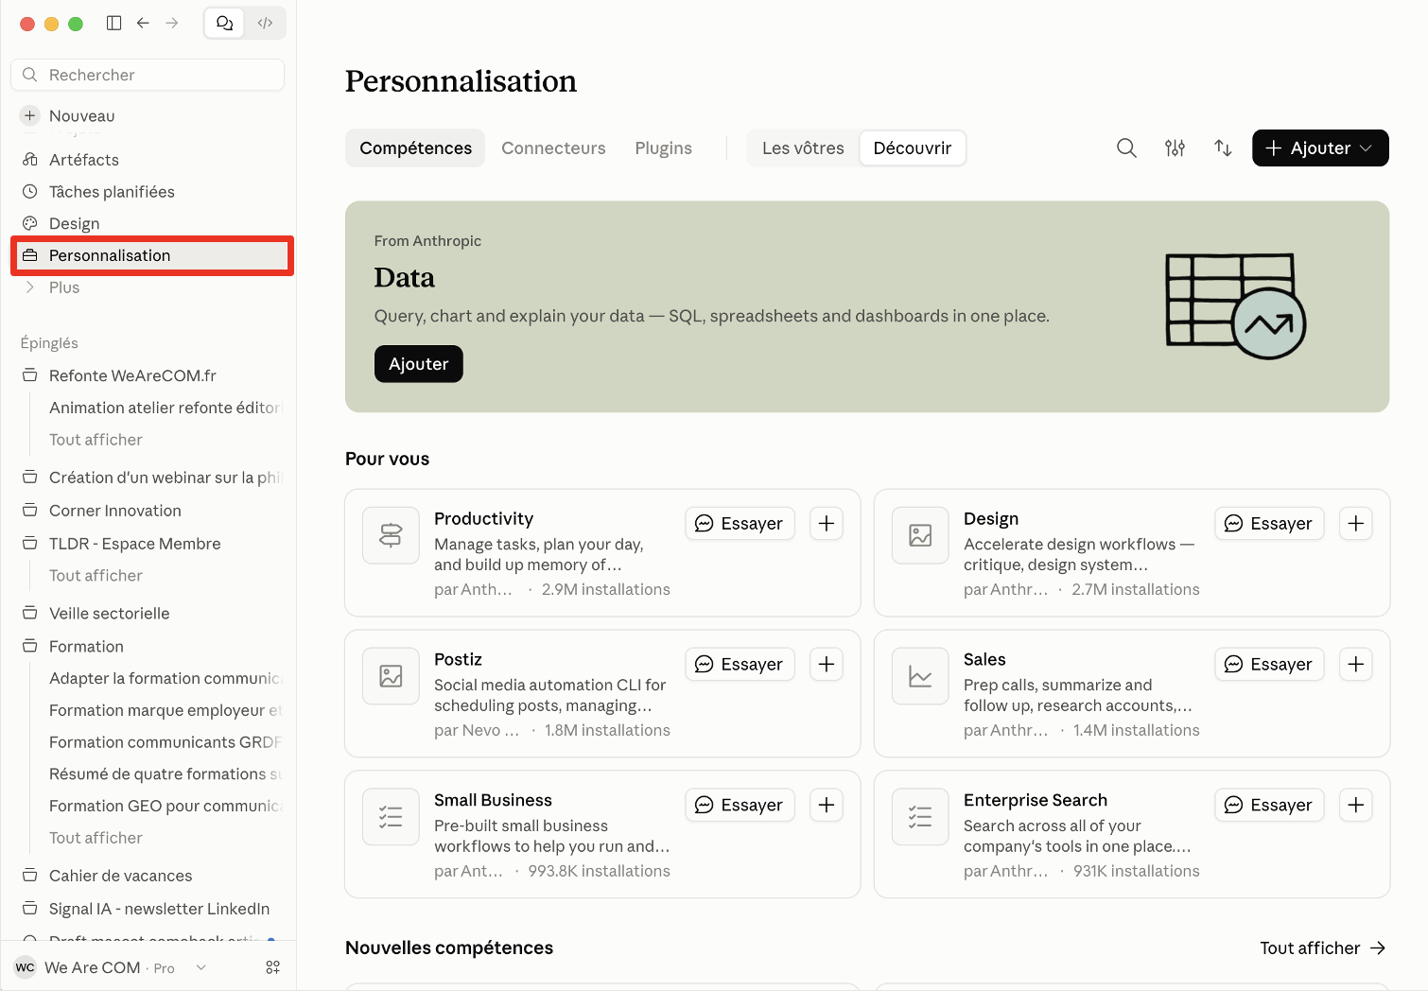Screen dimensions: 1428x991
Task: Try the Design skill with Essayer
Action: pos(1269,524)
